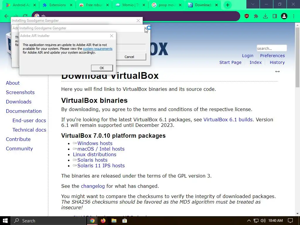Toggle the Chrome side panel
This screenshot has height=225, width=300.
[275, 16]
